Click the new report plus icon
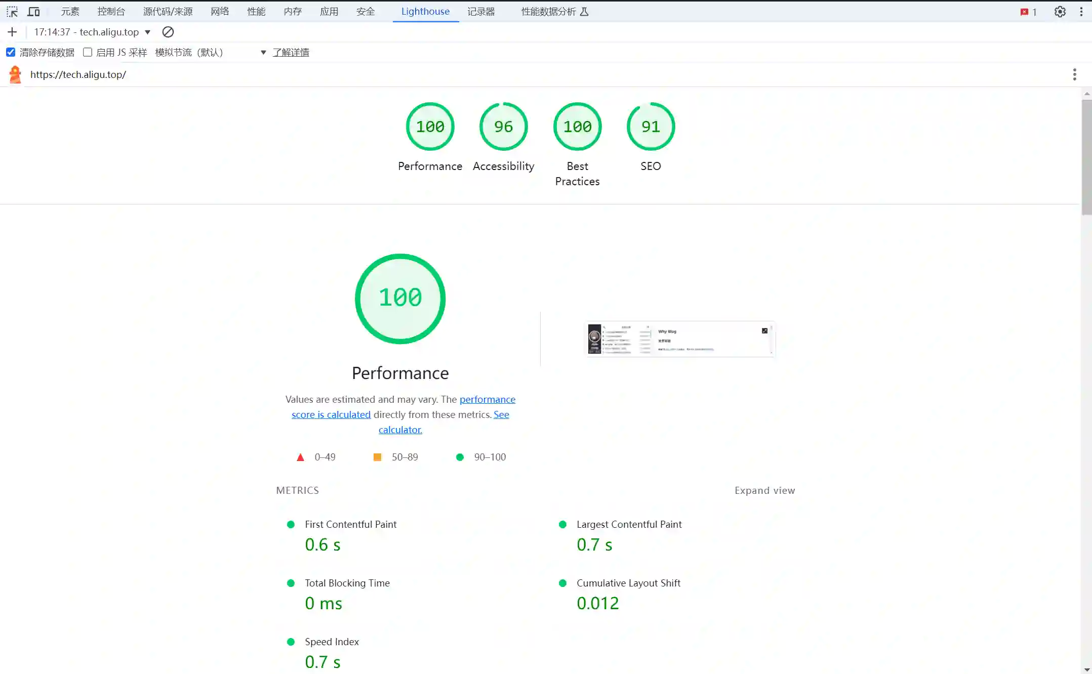The height and width of the screenshot is (674, 1092). click(x=12, y=32)
